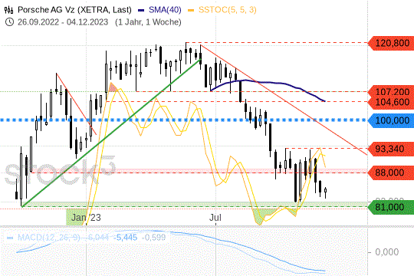Image resolution: width=414 pixels, height=276 pixels.
Task: Click the orange SSTOC legend color dash
Action: click(x=191, y=11)
